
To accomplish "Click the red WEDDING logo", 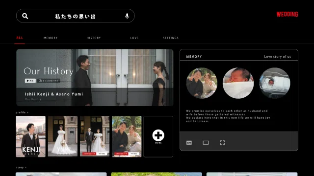I will (287, 14).
